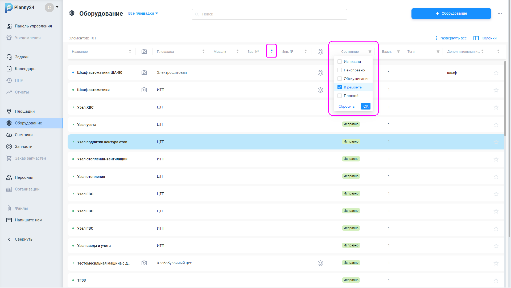The image size is (511, 288).
Task: Click the nut icon in the table header
Action: point(320,52)
